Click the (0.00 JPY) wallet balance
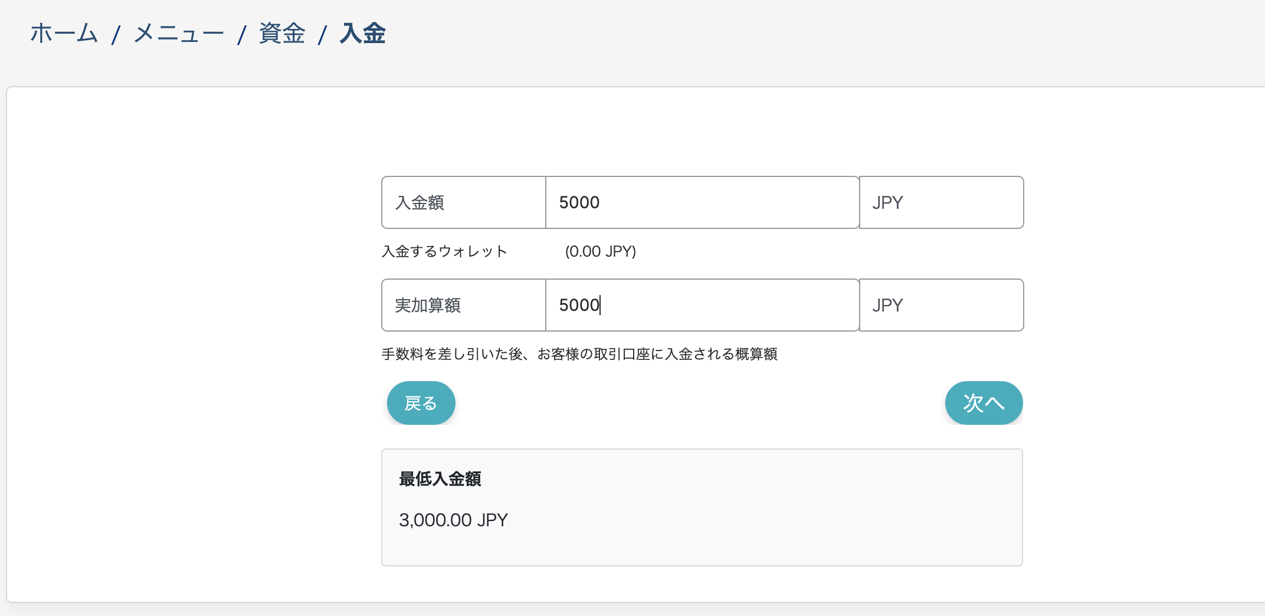 point(601,251)
